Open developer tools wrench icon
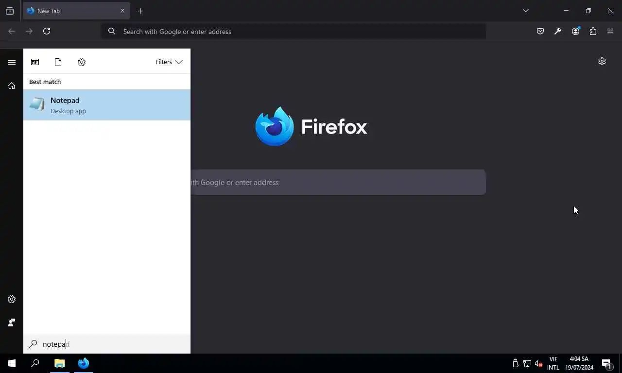Screen dimensions: 622x373 tap(558, 31)
